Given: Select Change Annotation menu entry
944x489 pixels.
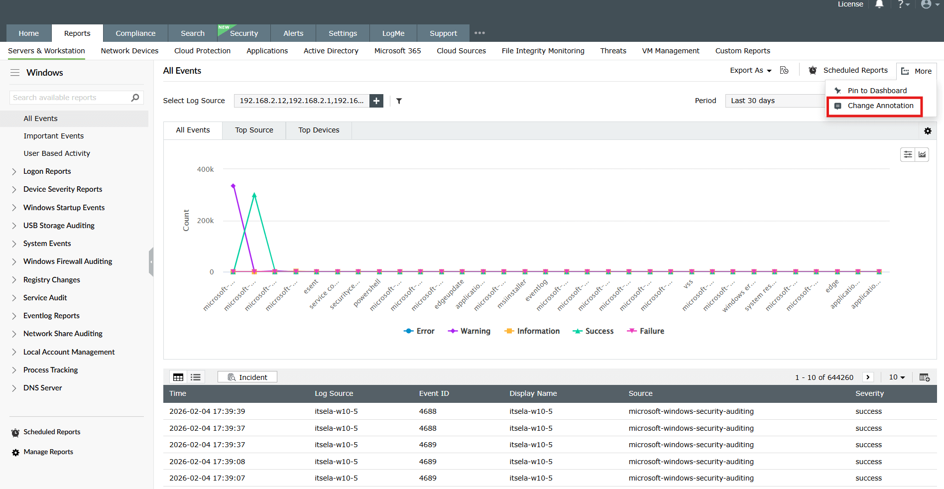Looking at the screenshot, I should pos(874,106).
